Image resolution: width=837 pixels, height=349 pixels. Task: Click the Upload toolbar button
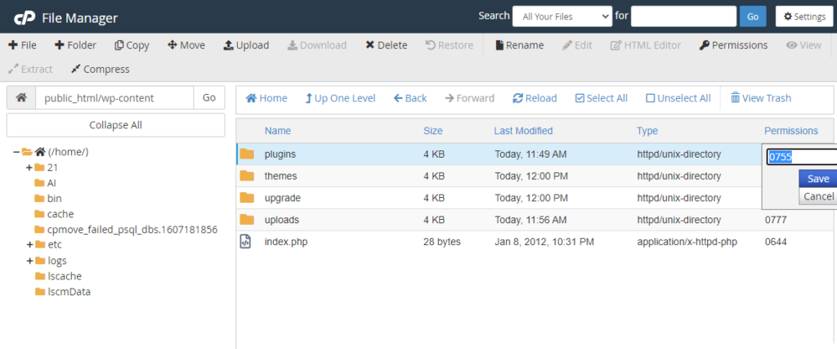pyautogui.click(x=246, y=45)
